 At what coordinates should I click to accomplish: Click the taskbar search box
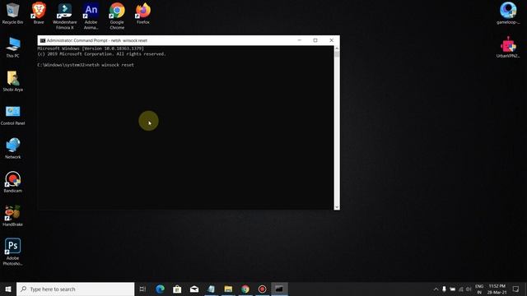click(75, 289)
